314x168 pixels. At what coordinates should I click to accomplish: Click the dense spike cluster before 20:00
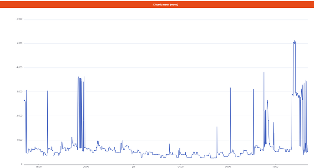point(81,112)
